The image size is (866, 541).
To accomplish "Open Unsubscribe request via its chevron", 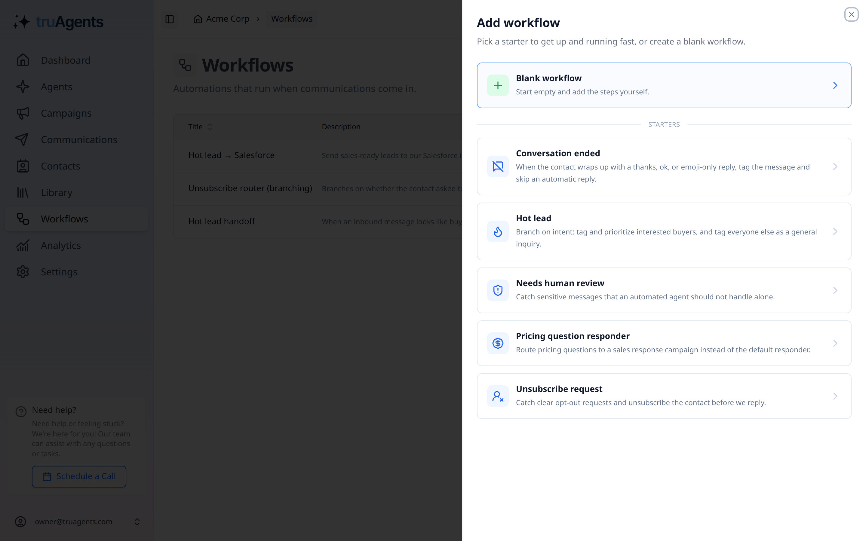I will (x=835, y=396).
